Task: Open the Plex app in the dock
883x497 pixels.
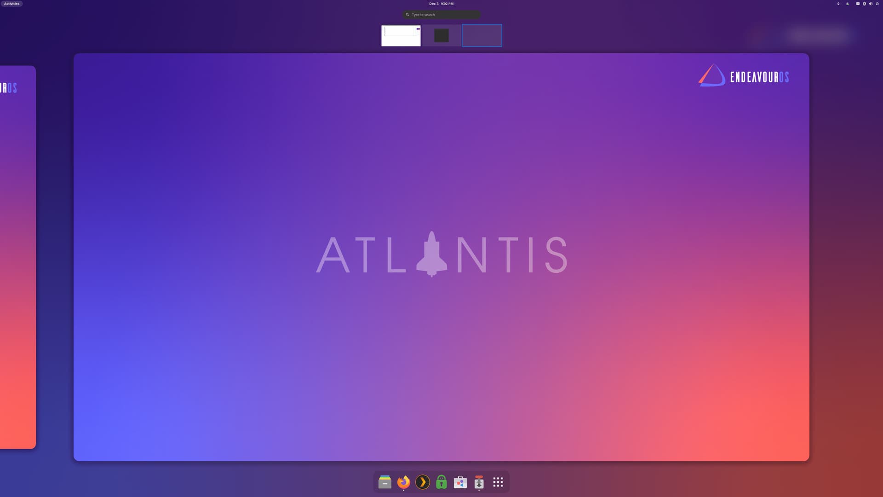Action: tap(423, 482)
